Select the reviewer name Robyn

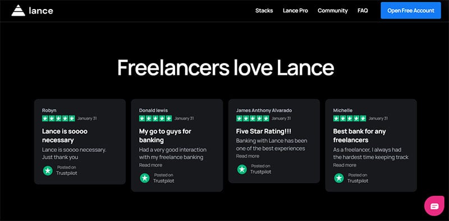pos(49,110)
